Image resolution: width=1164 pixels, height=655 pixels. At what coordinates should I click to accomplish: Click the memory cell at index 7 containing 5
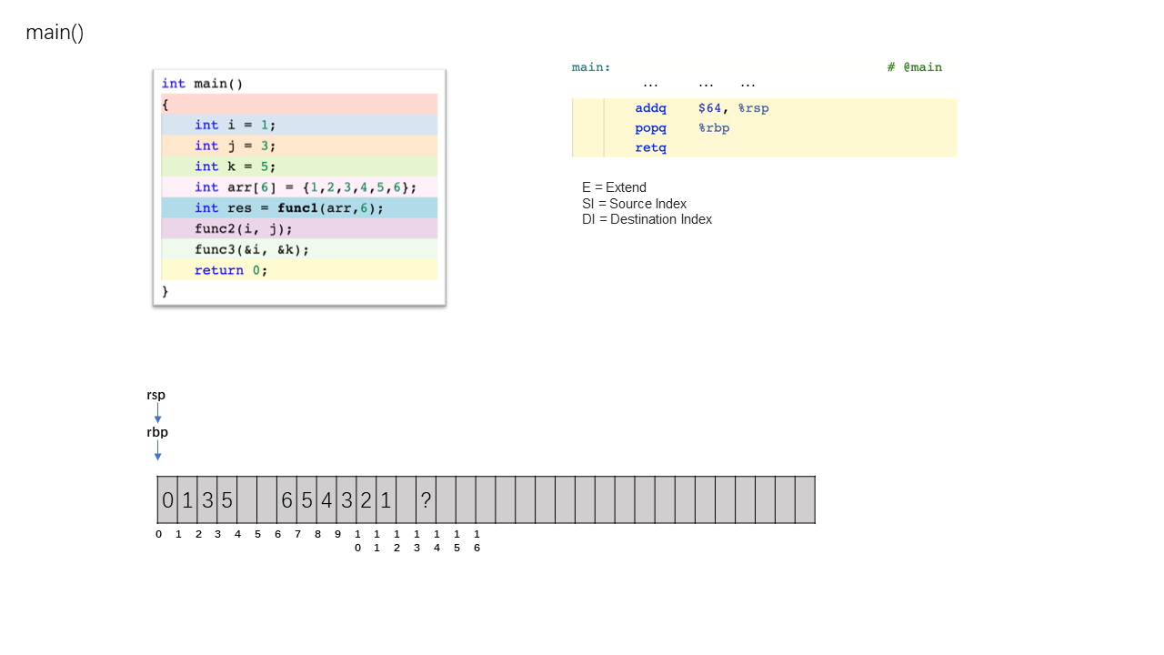[306, 499]
